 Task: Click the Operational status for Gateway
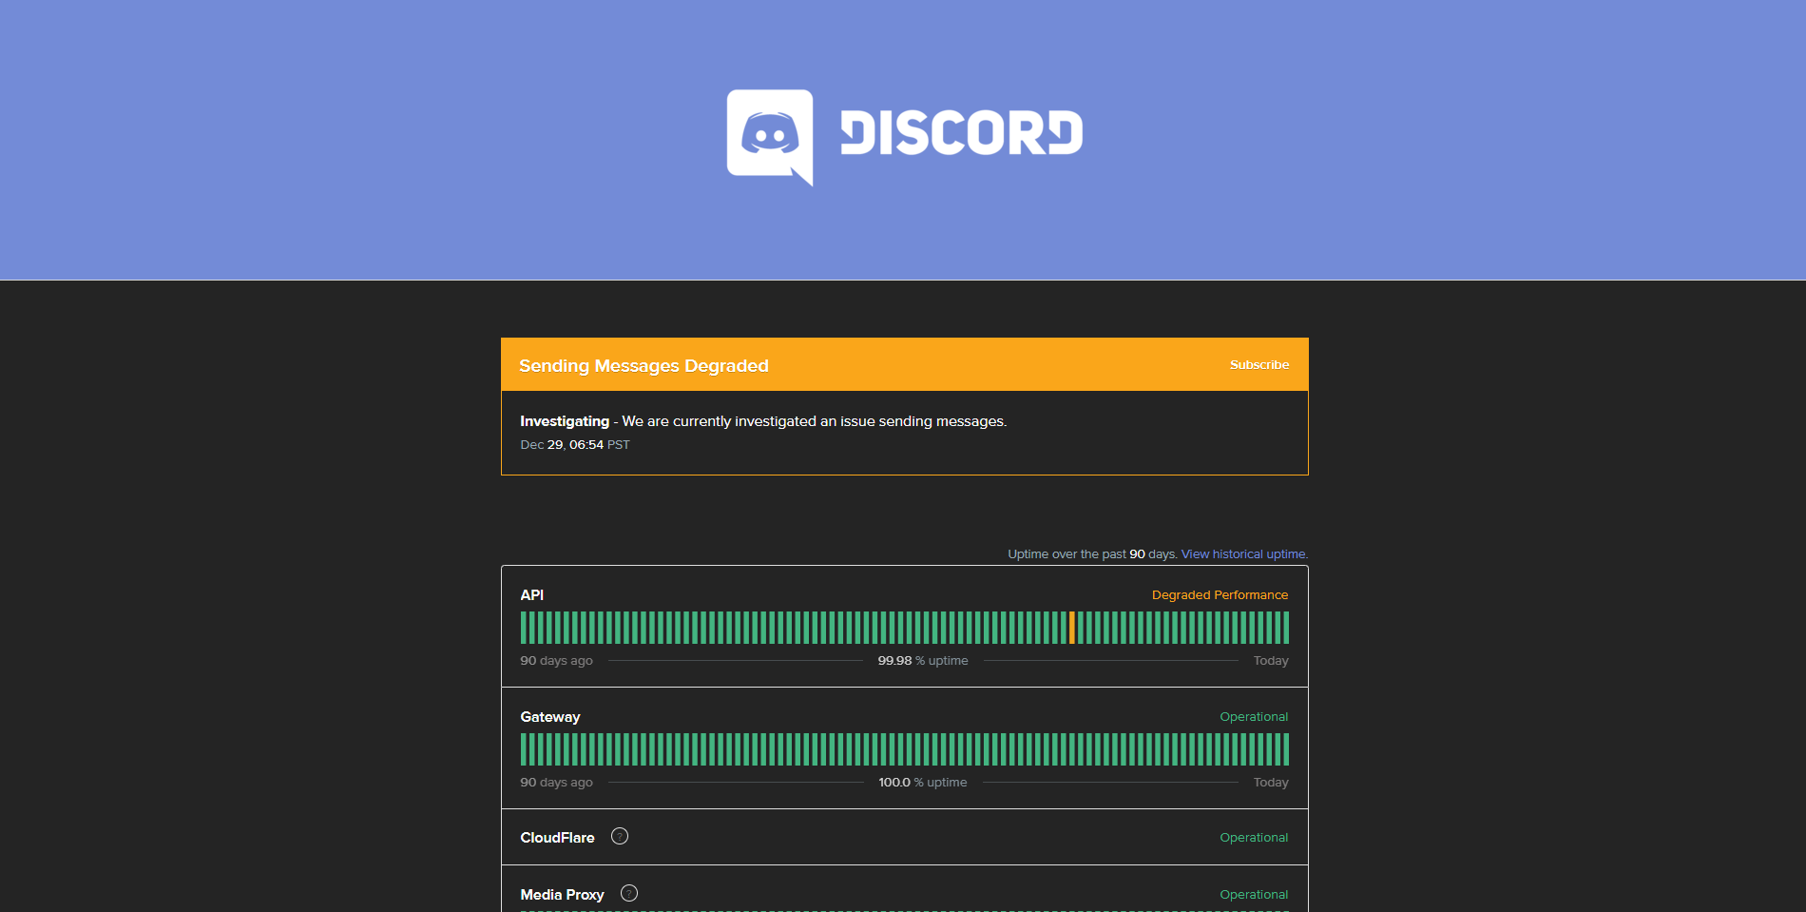[x=1255, y=716]
